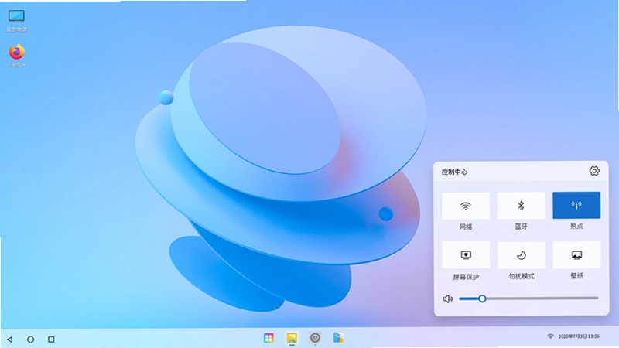Open the gray round settings taskbar icon

pos(315,338)
